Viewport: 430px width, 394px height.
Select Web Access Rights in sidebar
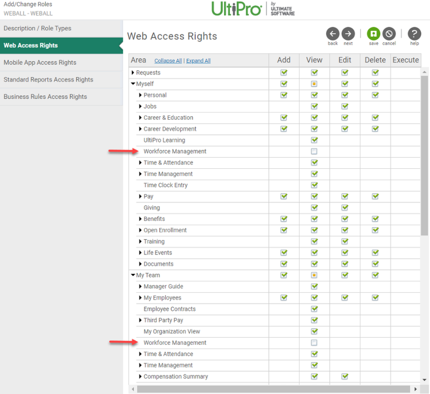[61, 46]
